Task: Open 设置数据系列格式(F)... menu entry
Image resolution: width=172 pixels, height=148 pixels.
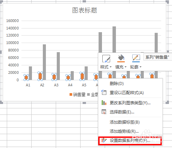Action: 130,141
